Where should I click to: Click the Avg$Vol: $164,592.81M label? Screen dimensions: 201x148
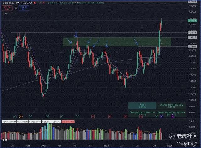tap(52, 122)
